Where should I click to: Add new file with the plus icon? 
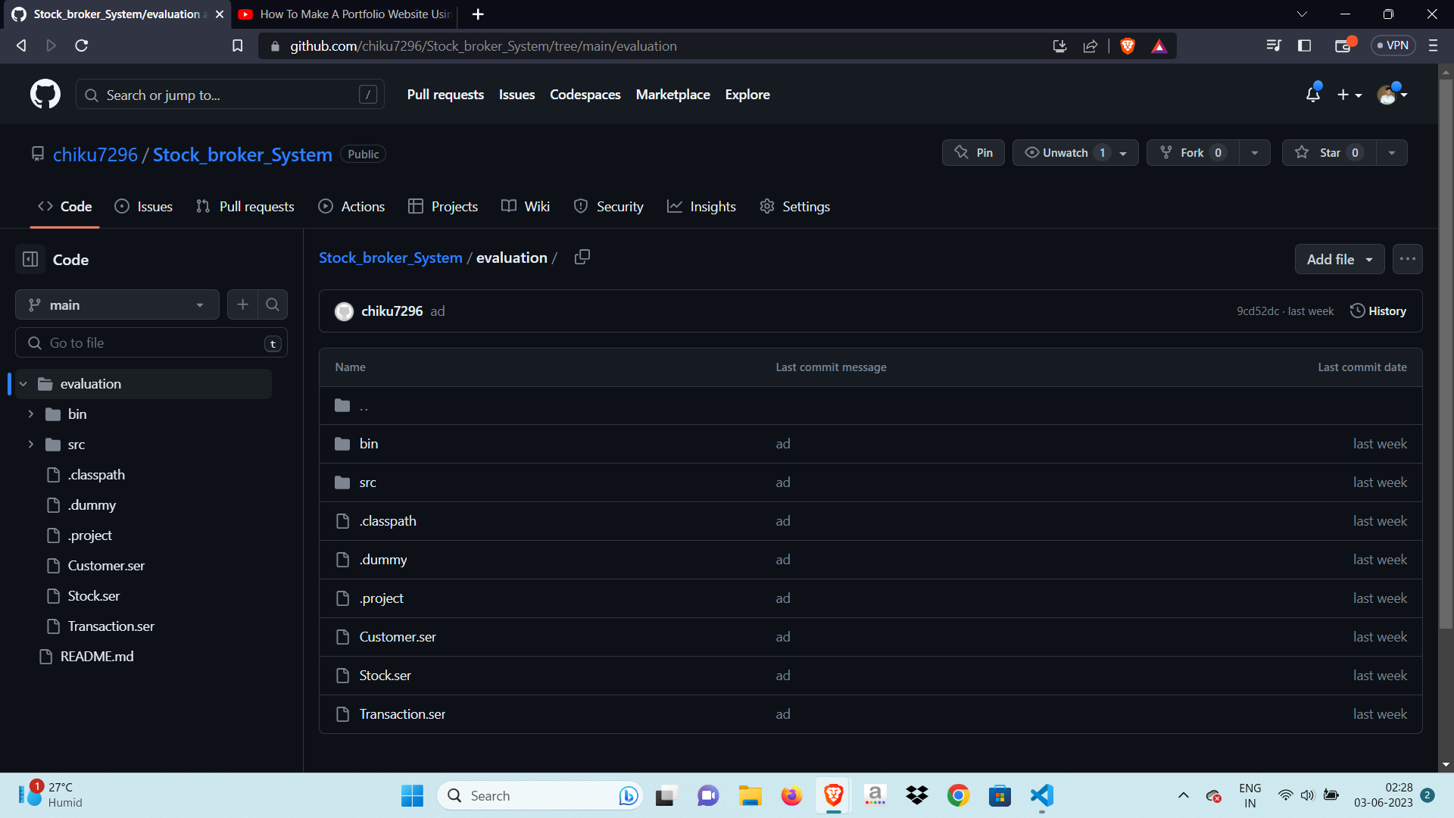[242, 304]
